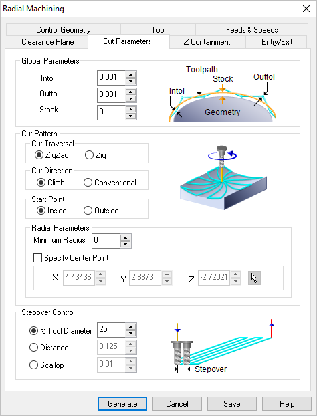Switch to Clearance Plane tab
Viewport: 317px width, 416px height.
pos(47,42)
